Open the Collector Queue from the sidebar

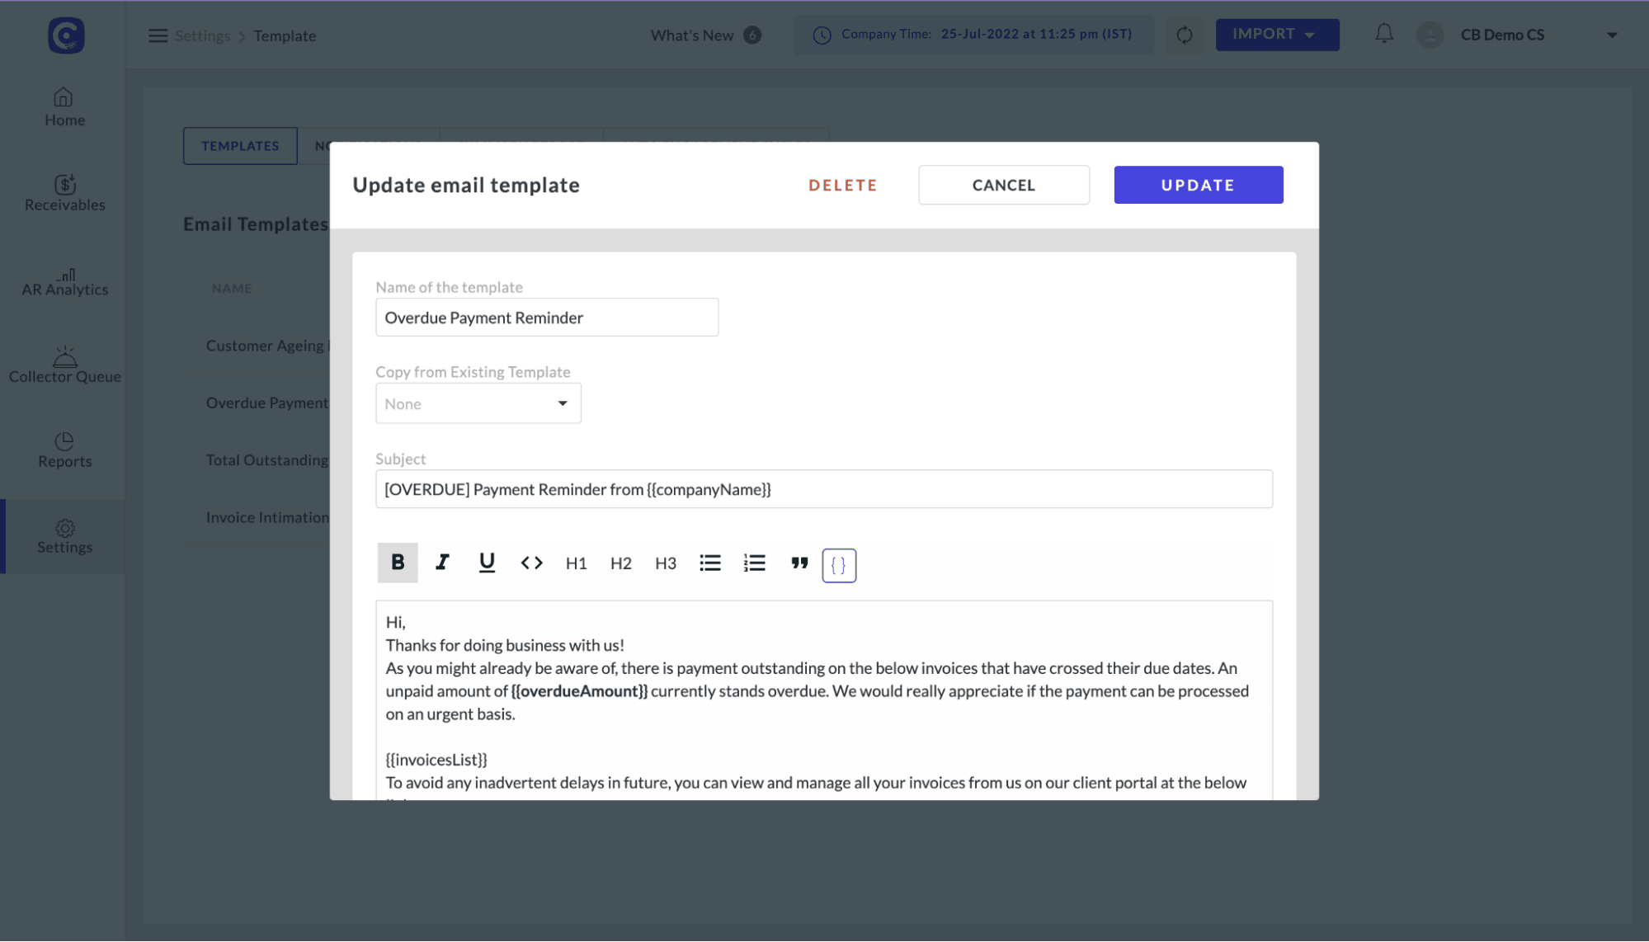pos(64,363)
